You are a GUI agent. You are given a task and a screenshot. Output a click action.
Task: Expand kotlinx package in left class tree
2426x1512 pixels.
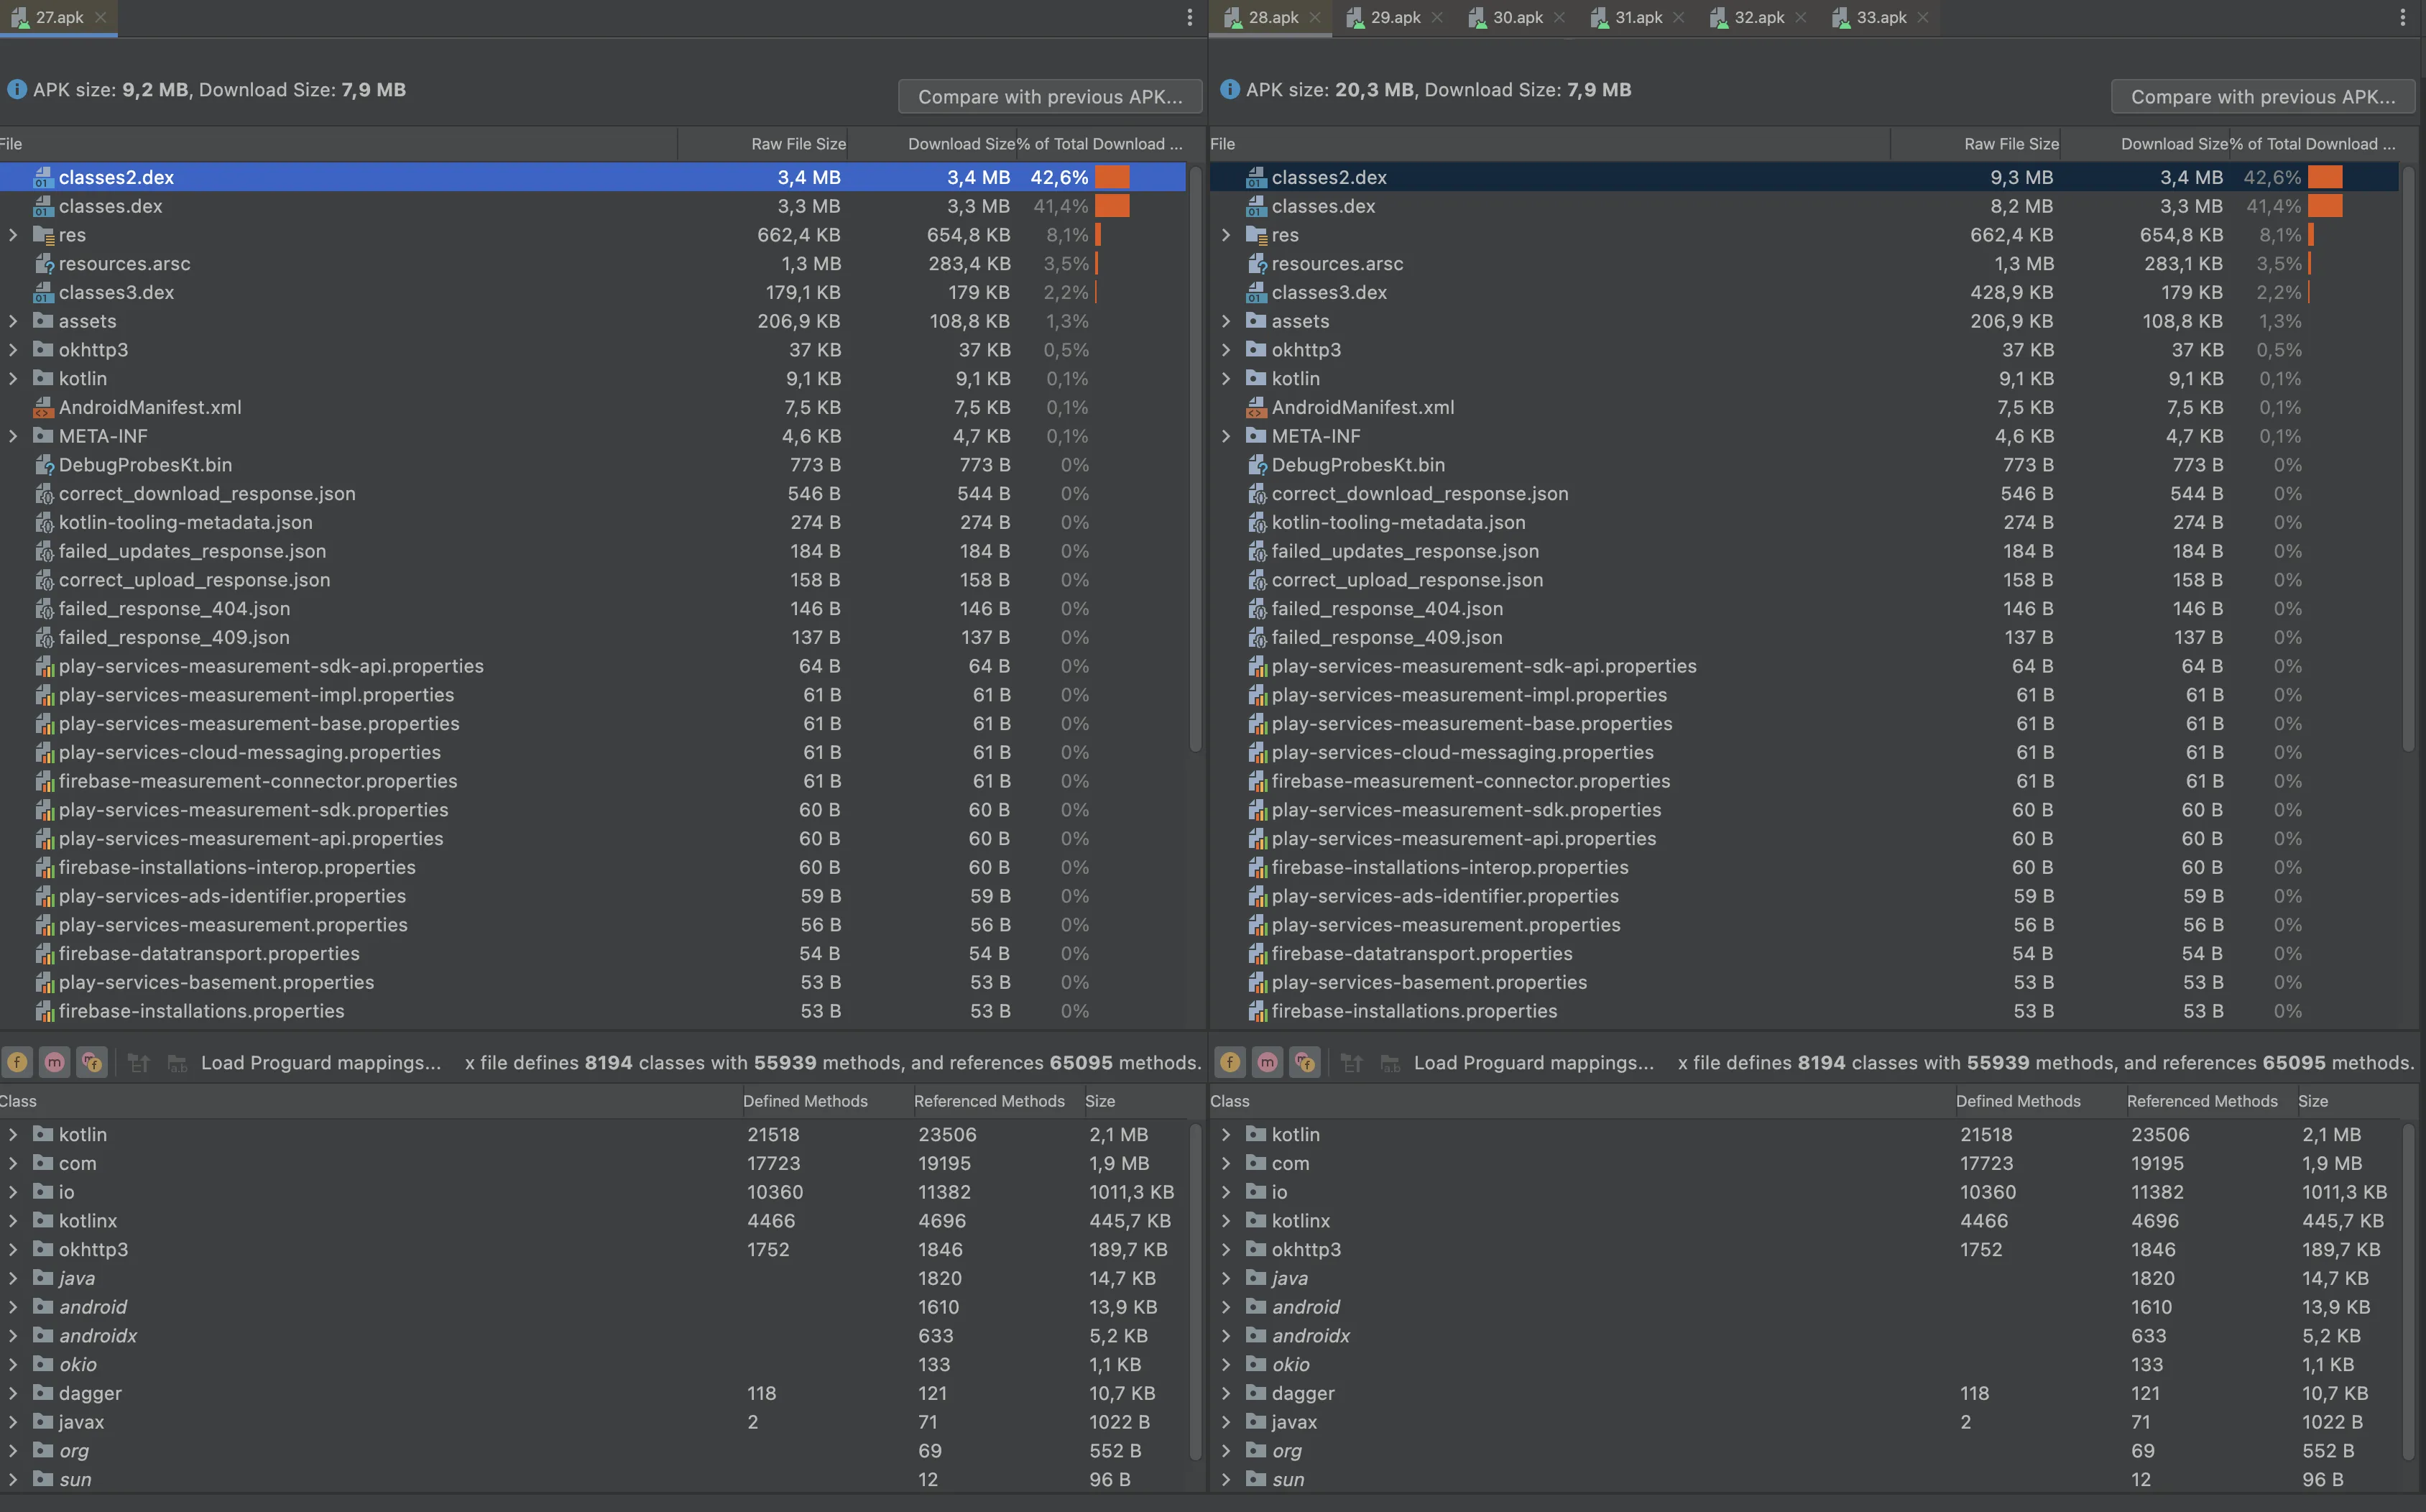coord(13,1220)
